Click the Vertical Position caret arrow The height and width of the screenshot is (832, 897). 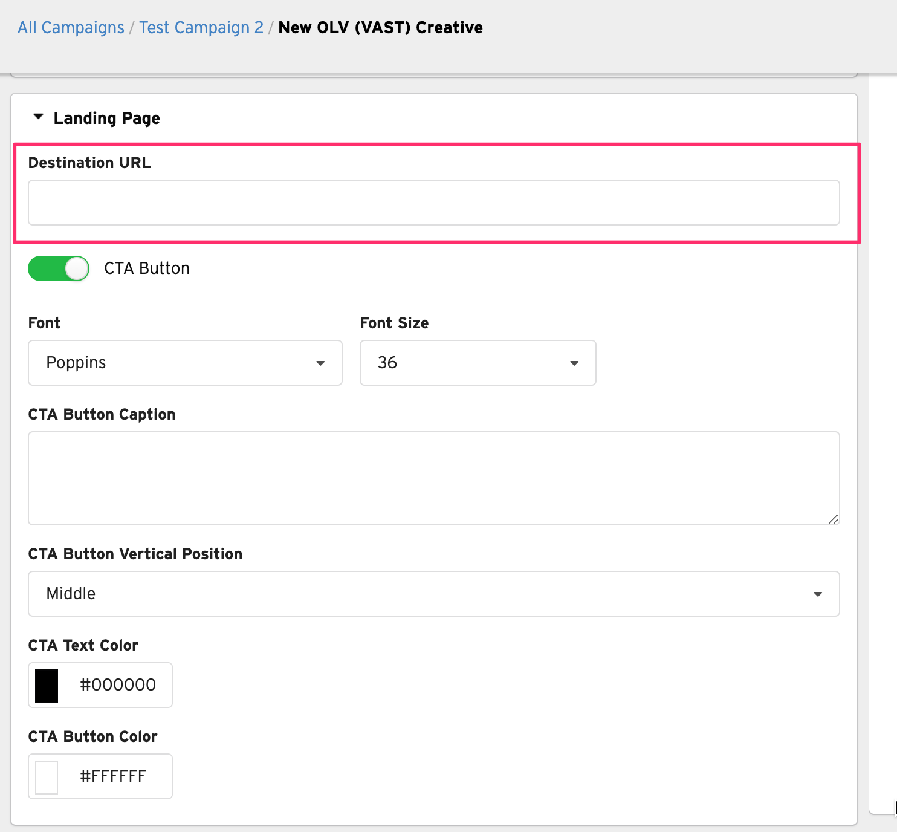[x=818, y=594]
